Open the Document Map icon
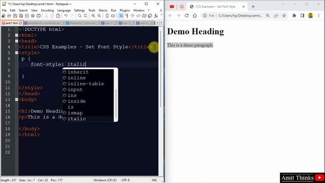This screenshot has height=183, width=325. pos(144,16)
